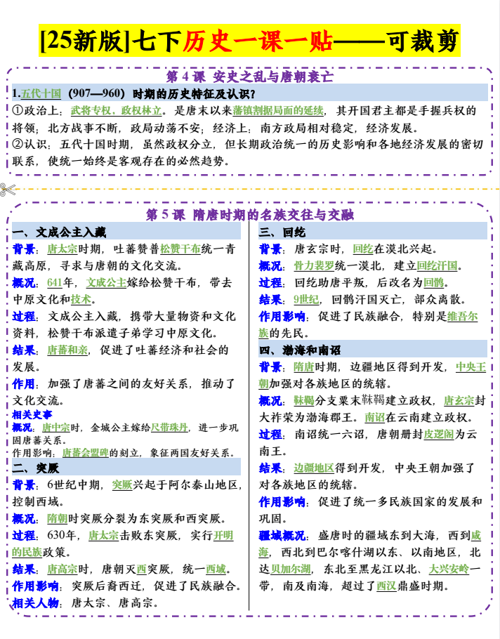Click the underlined 隋朝 term
Image resolution: width=500 pixels, height=639 pixels.
[57, 518]
